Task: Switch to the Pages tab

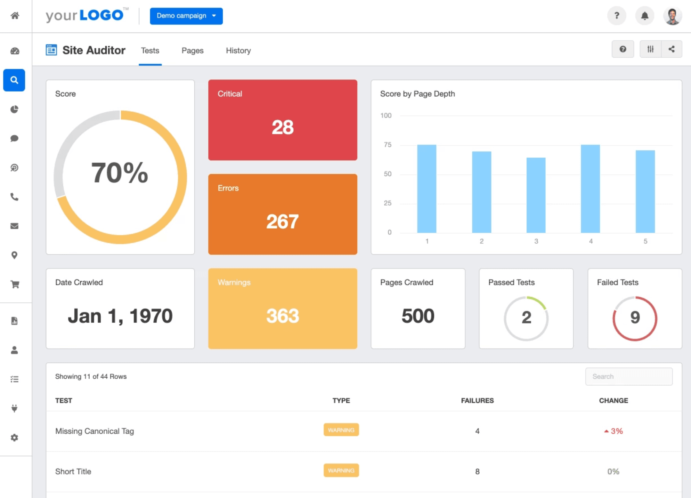Action: pos(192,51)
